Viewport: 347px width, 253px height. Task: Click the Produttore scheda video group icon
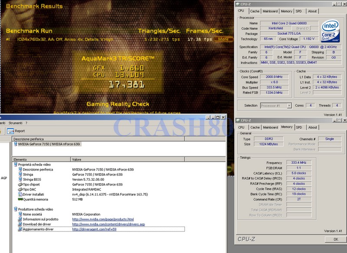point(16,209)
